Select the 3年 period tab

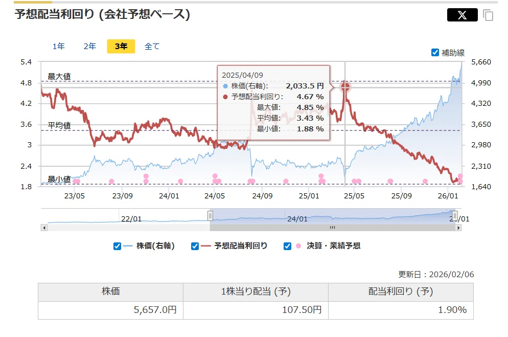[x=121, y=47]
